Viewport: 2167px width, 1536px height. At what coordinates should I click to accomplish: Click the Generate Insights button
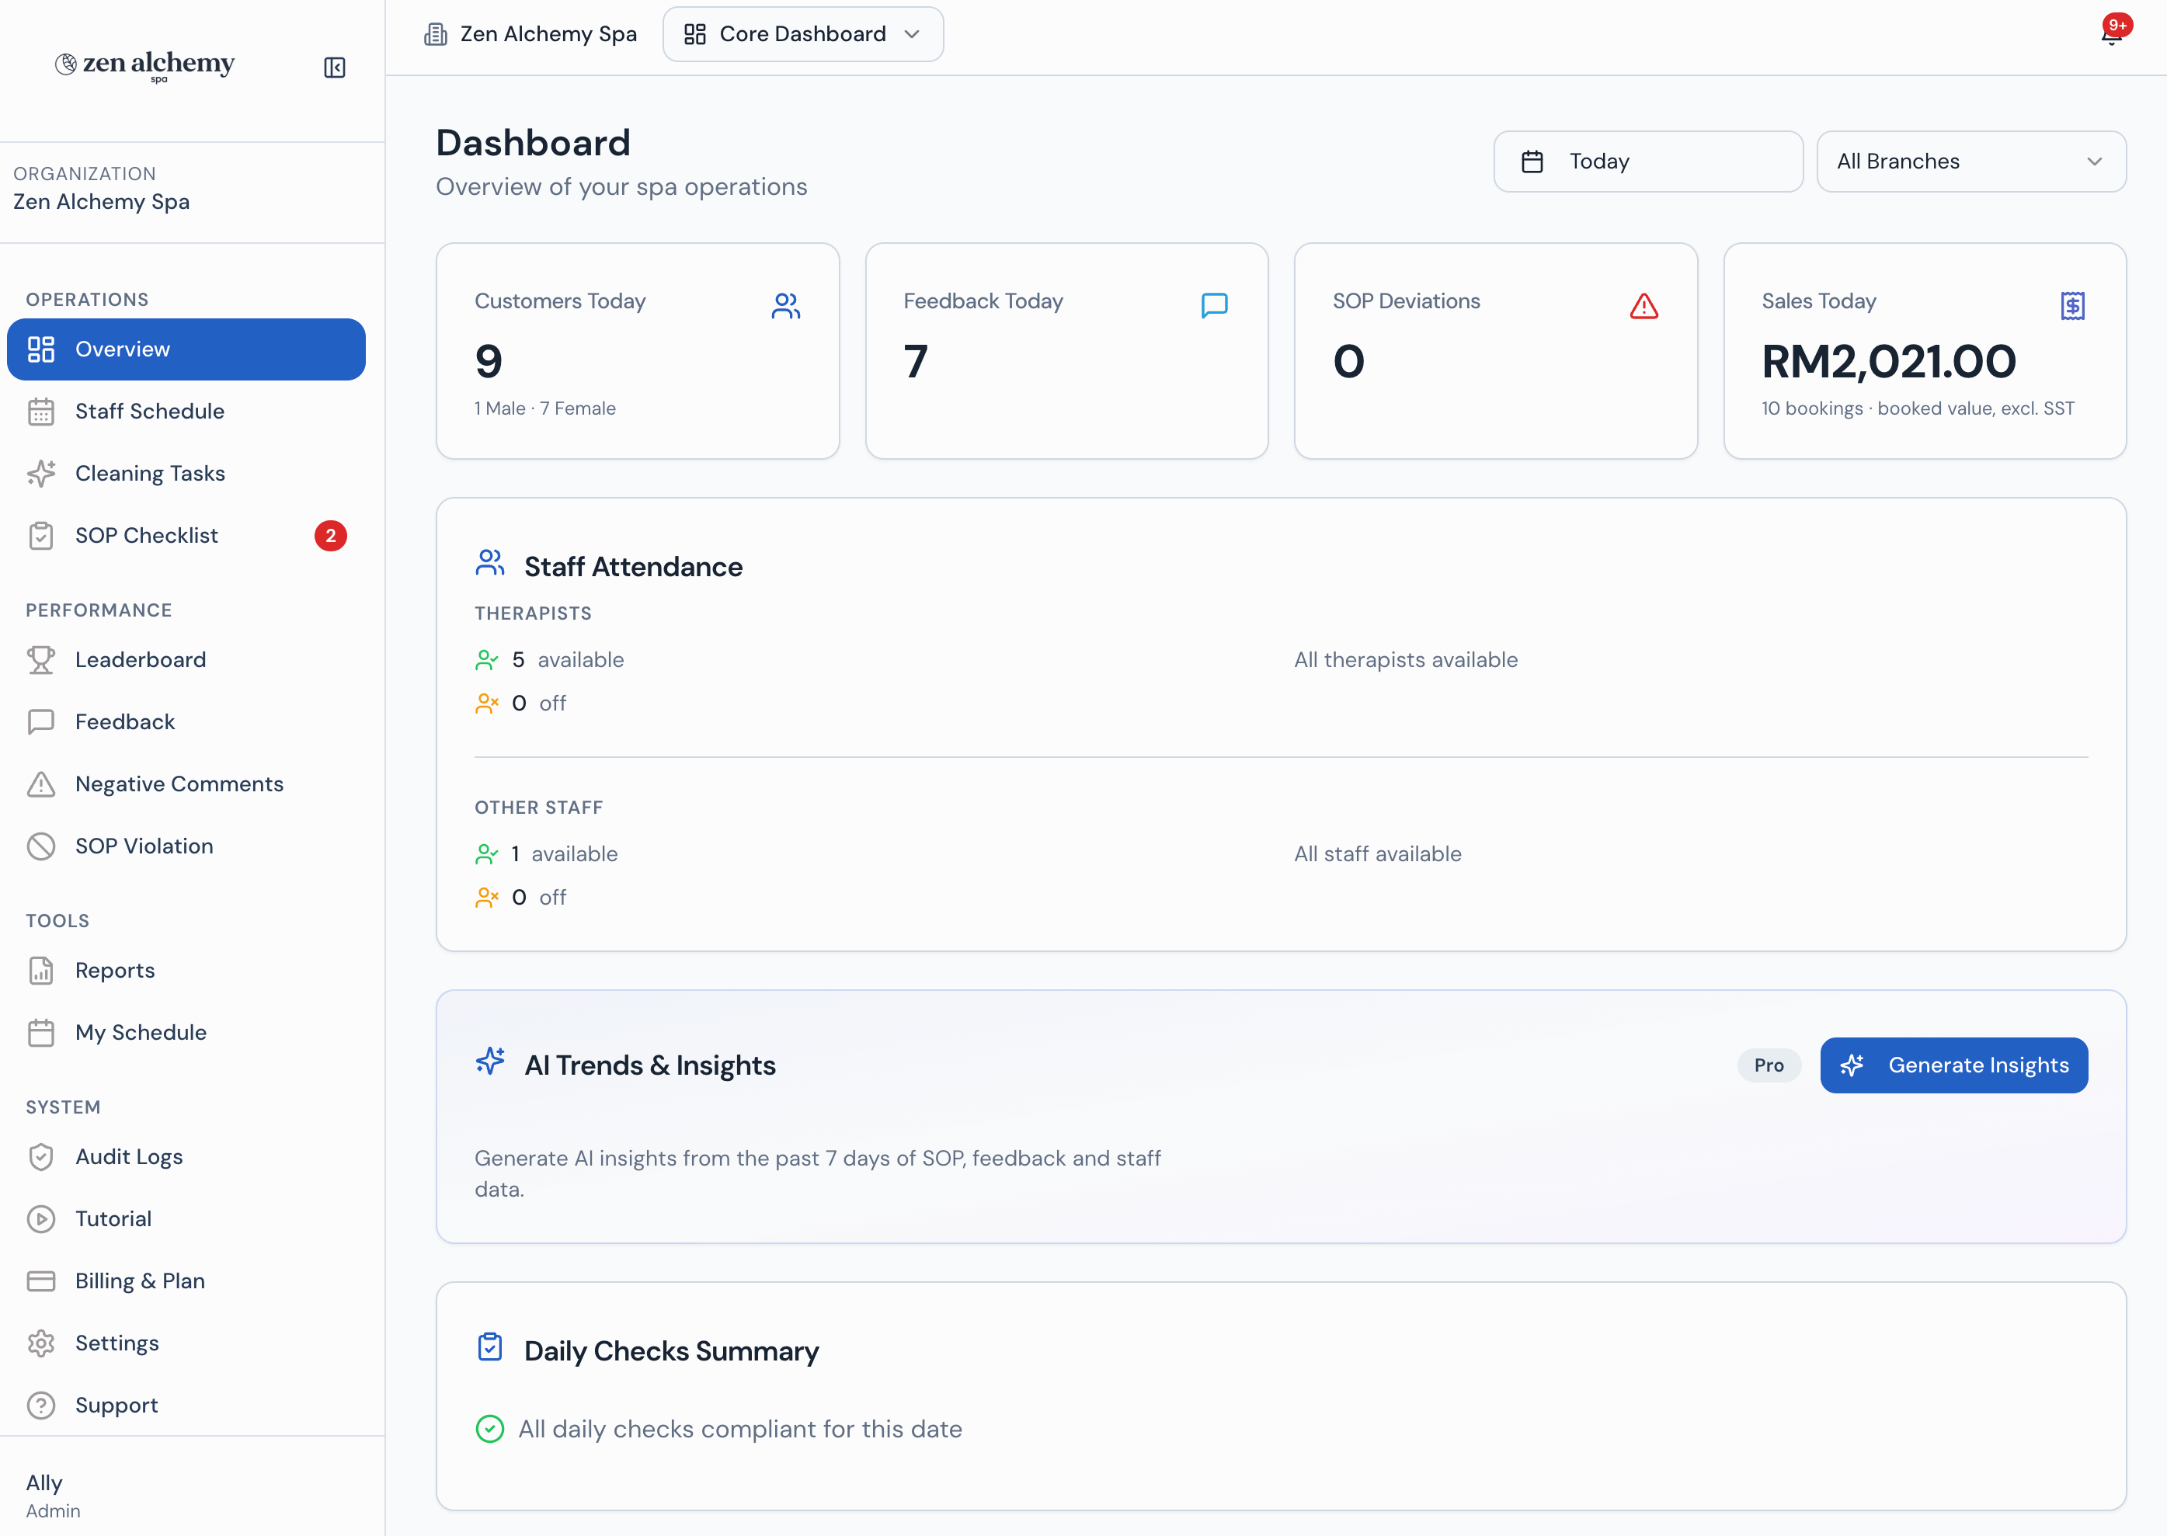1954,1065
